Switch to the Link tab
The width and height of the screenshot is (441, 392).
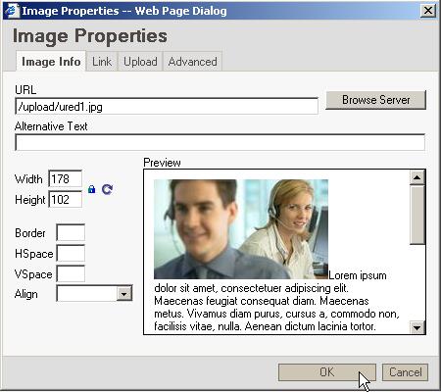[102, 62]
